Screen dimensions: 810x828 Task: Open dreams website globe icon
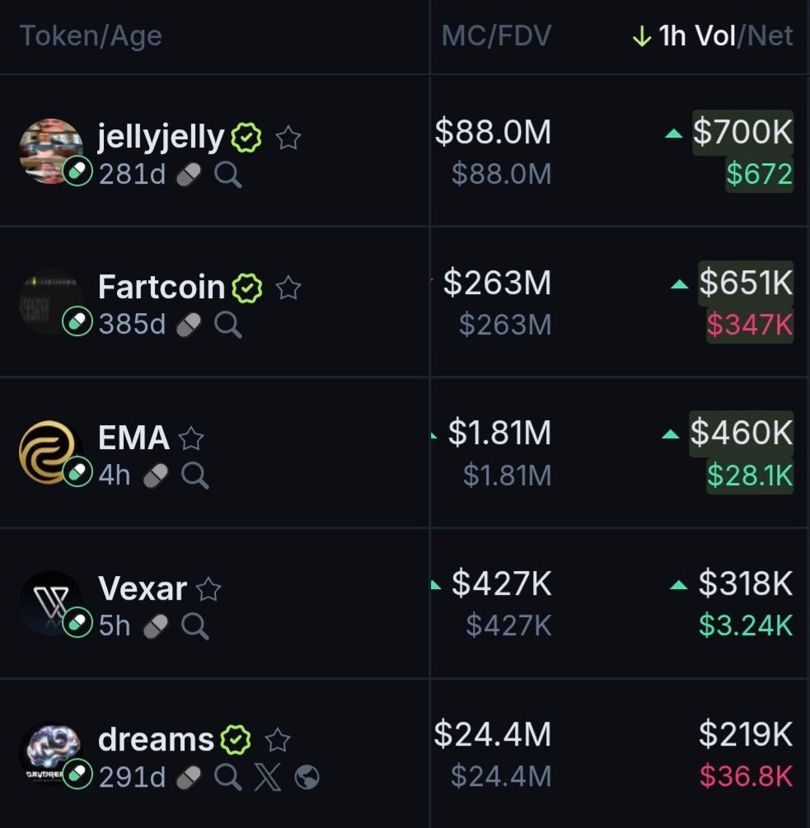pos(307,777)
